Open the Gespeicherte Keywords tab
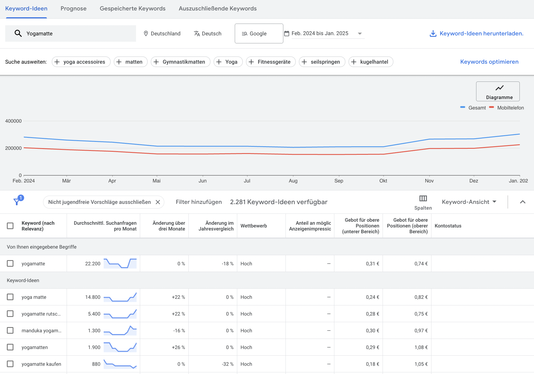Screen dimensions: 534x374 132,9
